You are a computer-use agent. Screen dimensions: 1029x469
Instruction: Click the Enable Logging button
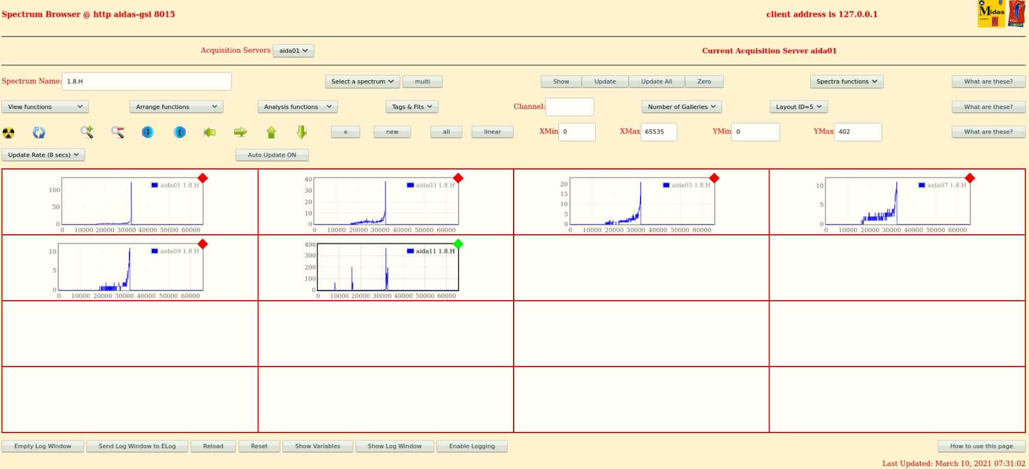coord(472,446)
